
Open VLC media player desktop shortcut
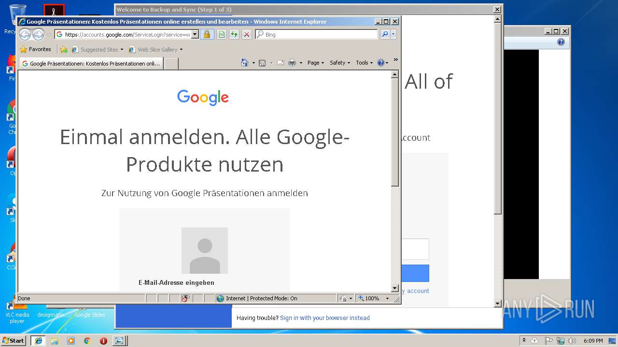(x=17, y=311)
